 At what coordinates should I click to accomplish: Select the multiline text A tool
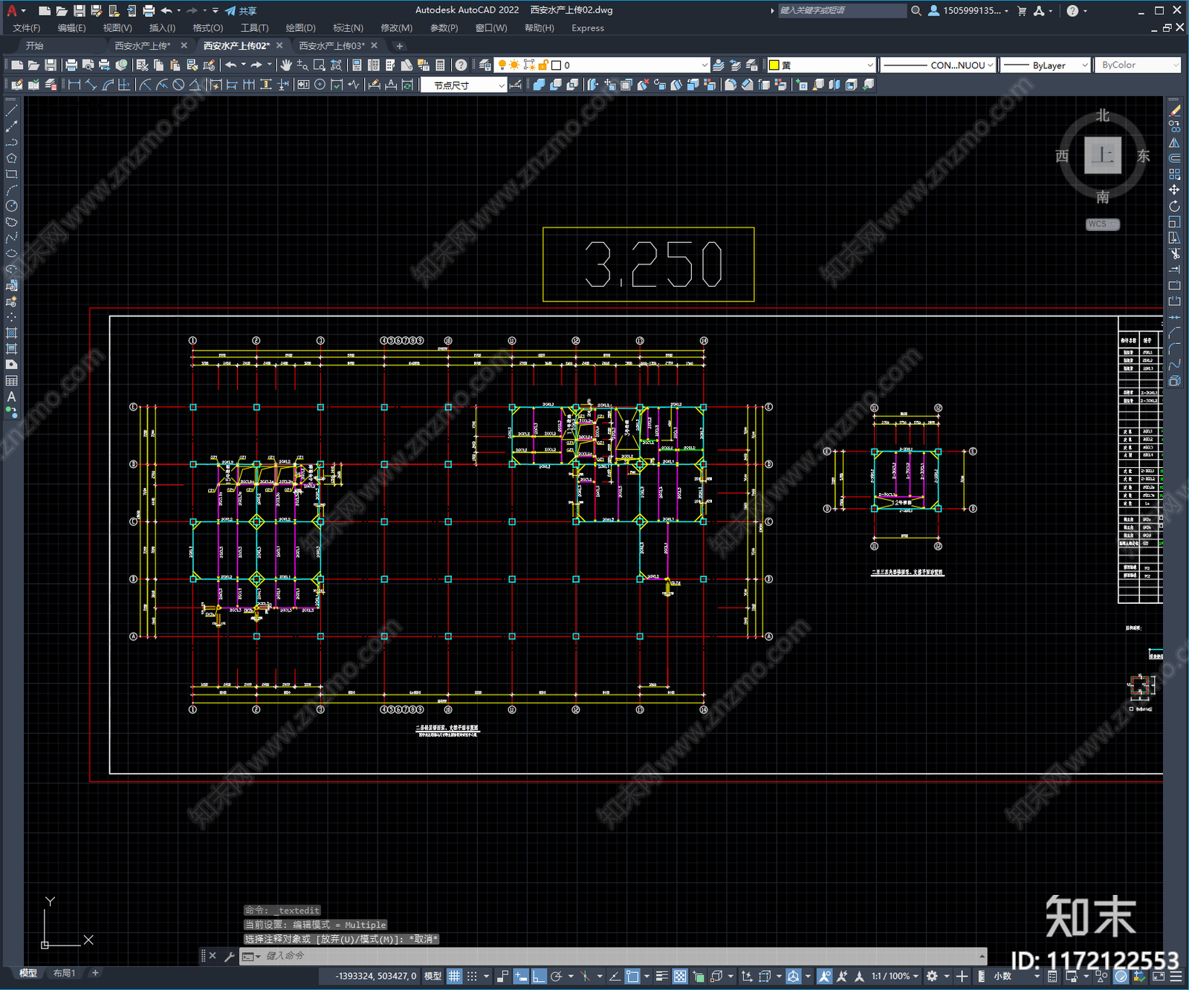coord(11,397)
